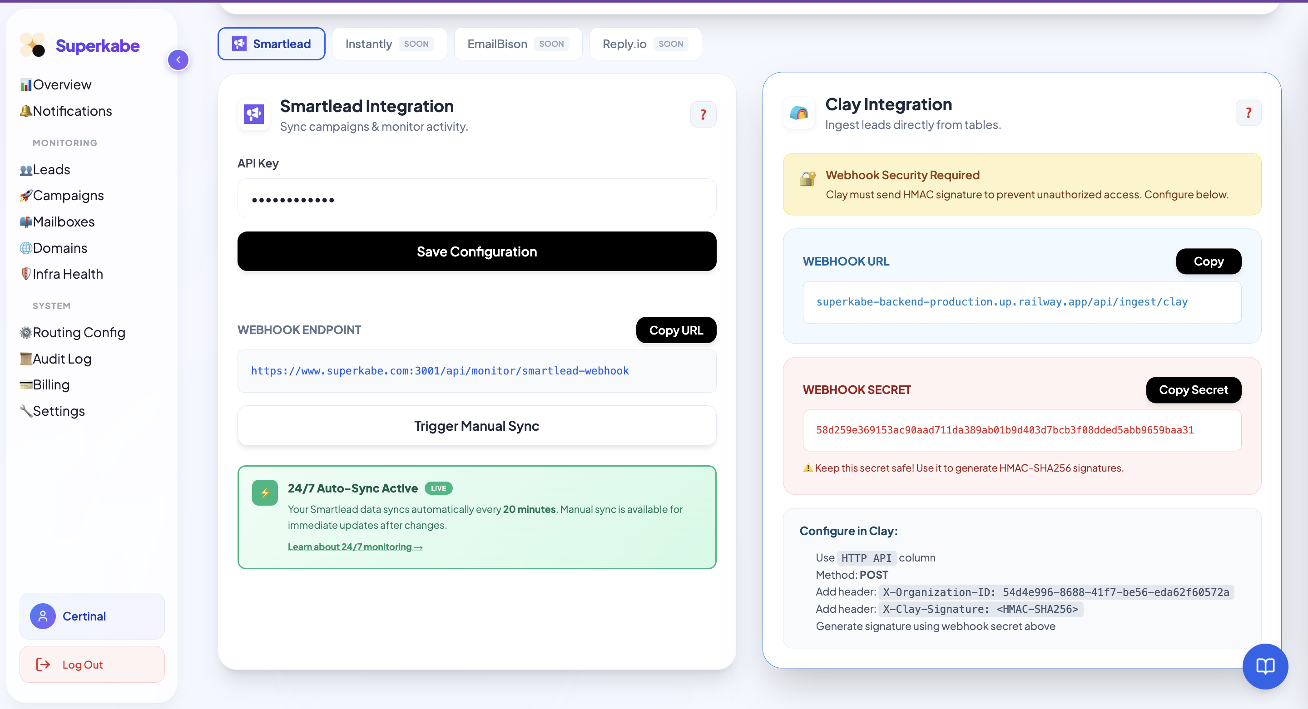
Task: Open the EmailBison tab
Action: pos(517,44)
